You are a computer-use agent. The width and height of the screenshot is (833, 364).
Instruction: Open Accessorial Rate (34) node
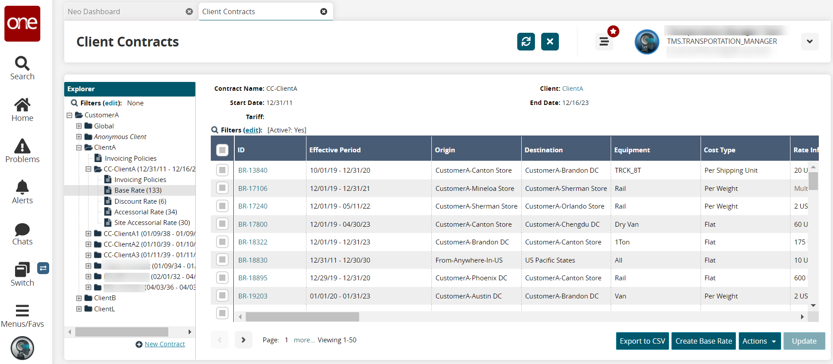point(146,212)
